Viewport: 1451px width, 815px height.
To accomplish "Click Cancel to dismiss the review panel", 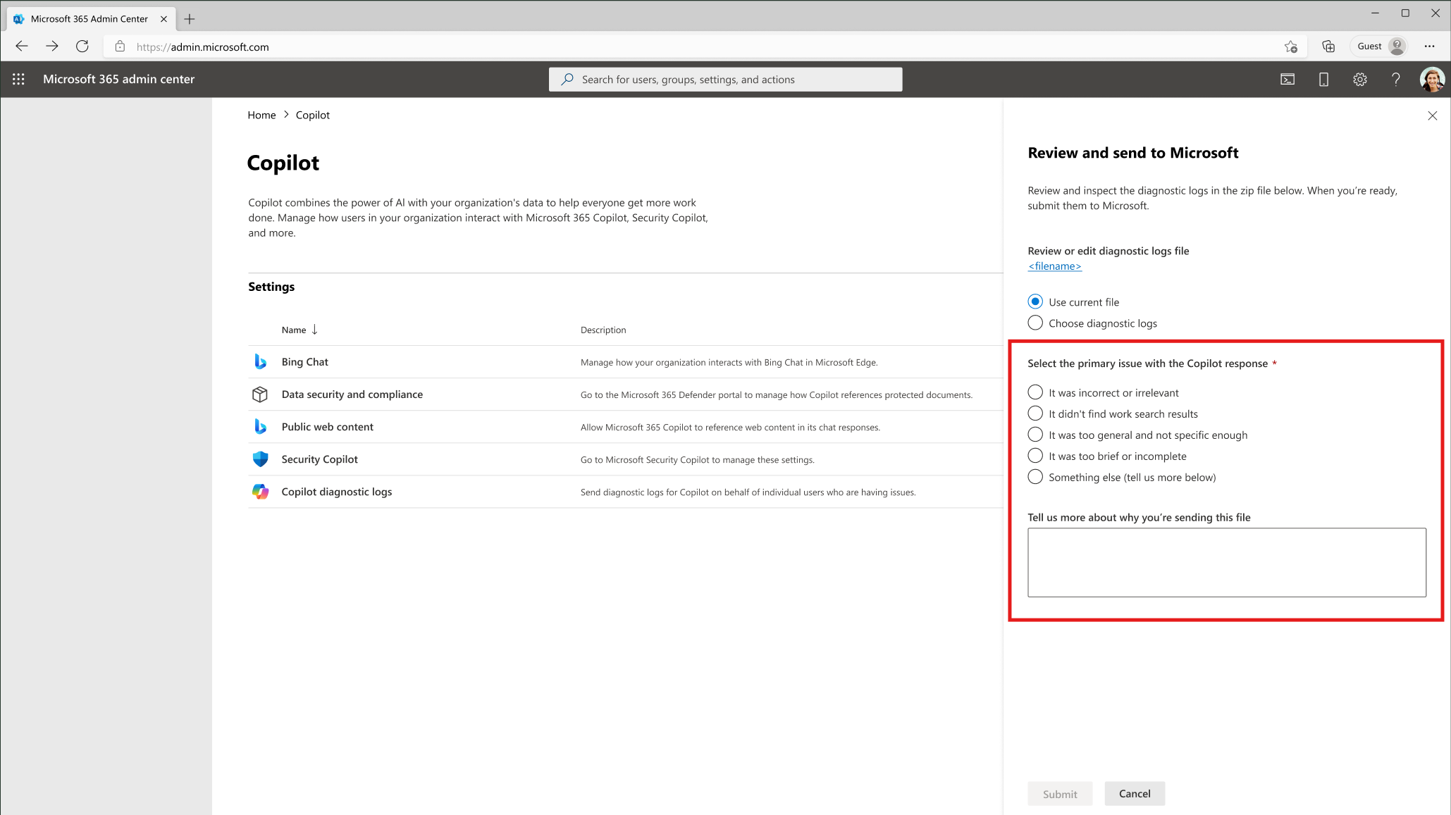I will pyautogui.click(x=1135, y=793).
